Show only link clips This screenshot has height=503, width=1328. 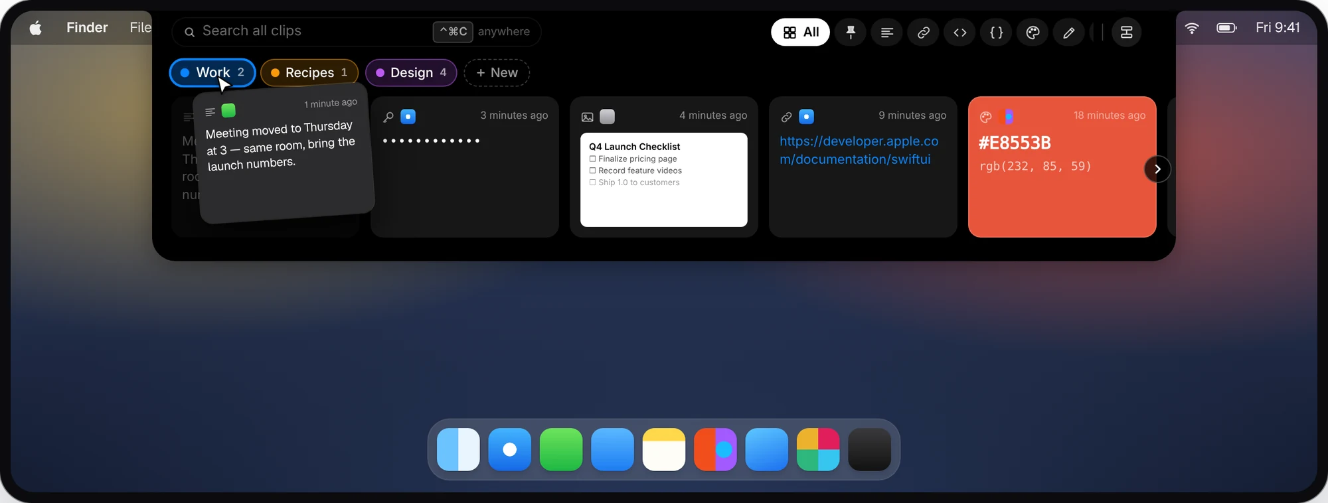tap(923, 32)
